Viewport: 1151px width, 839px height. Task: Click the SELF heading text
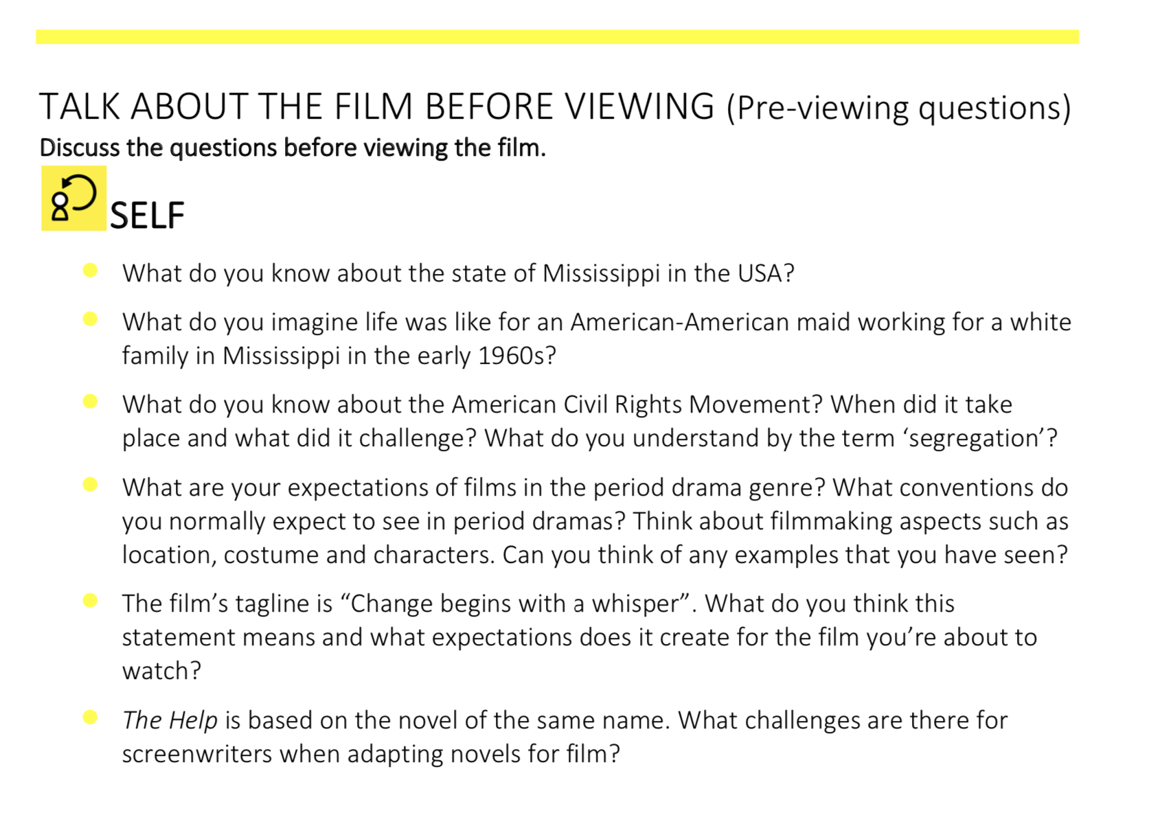click(147, 216)
